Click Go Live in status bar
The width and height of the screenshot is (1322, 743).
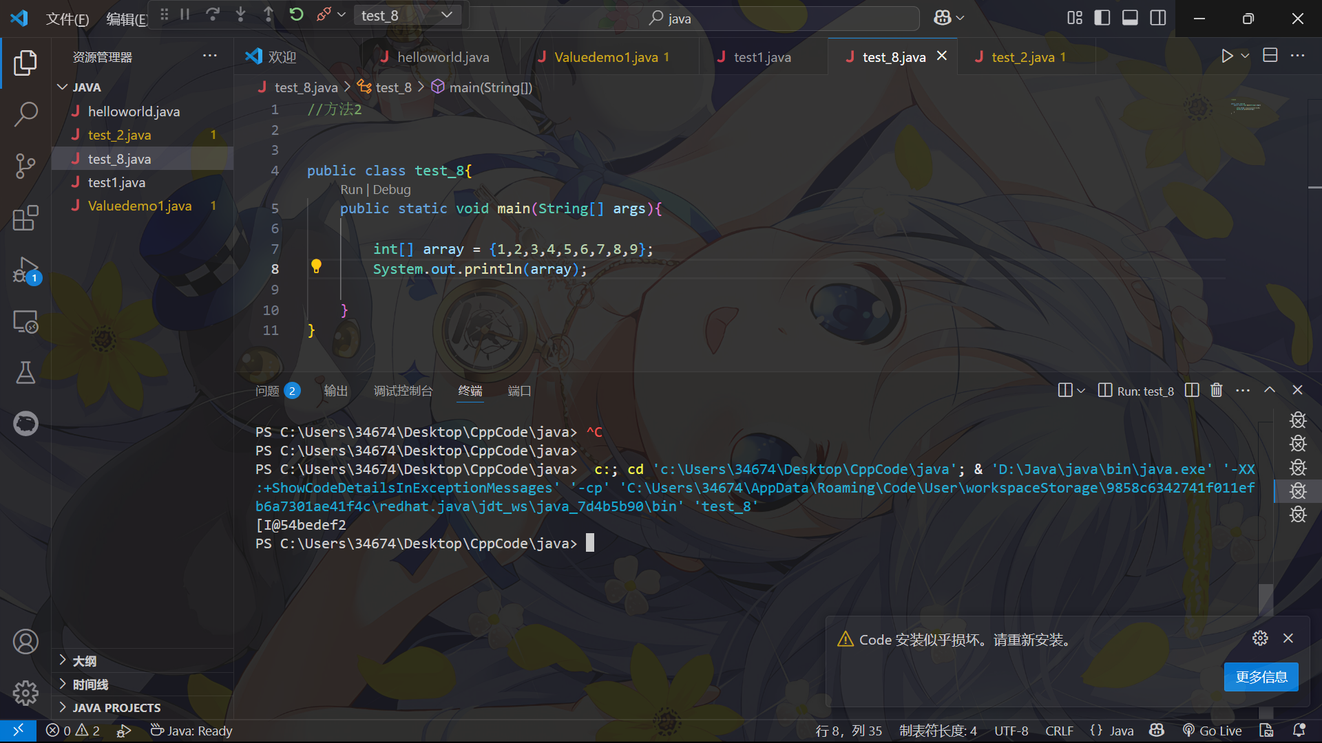tap(1213, 731)
